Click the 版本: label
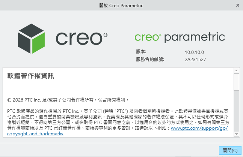This screenshot has height=157, width=243. [x=141, y=51]
